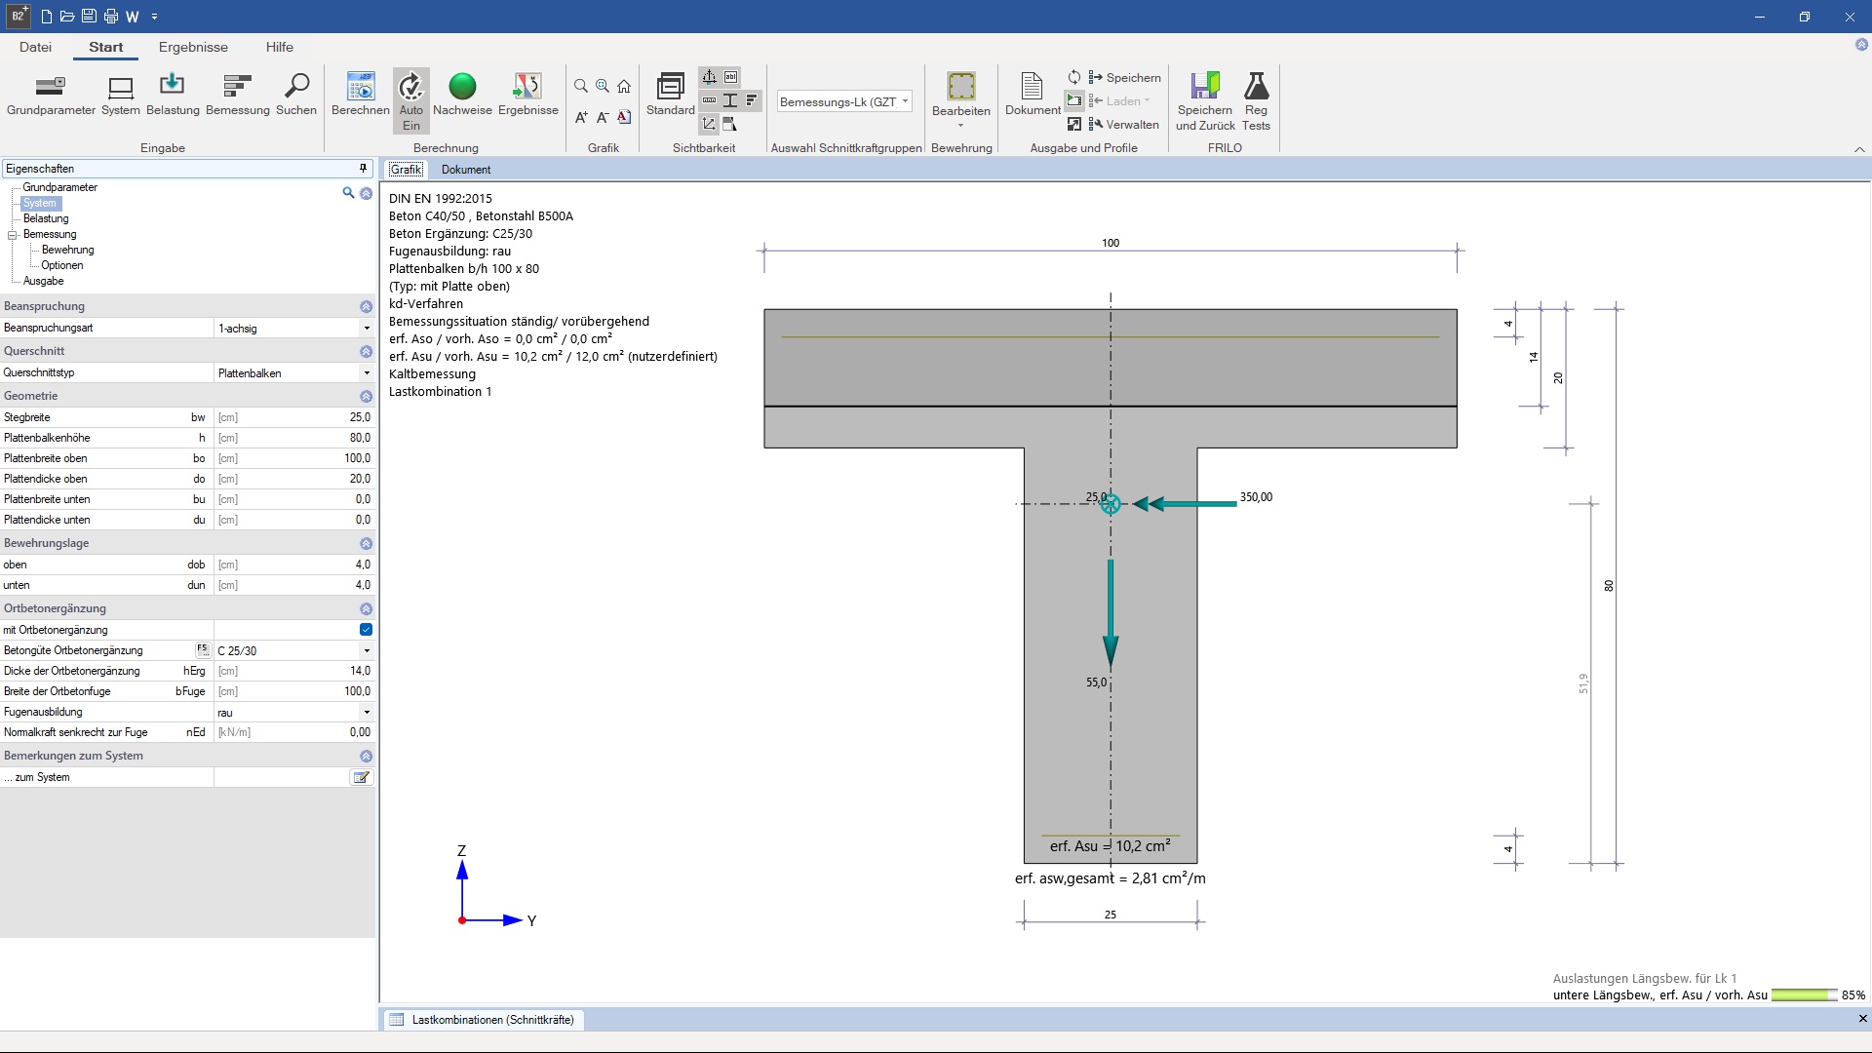Switch to the Ergebnisse ribbon tab
Screen dimensions: 1872x1053
tap(193, 47)
